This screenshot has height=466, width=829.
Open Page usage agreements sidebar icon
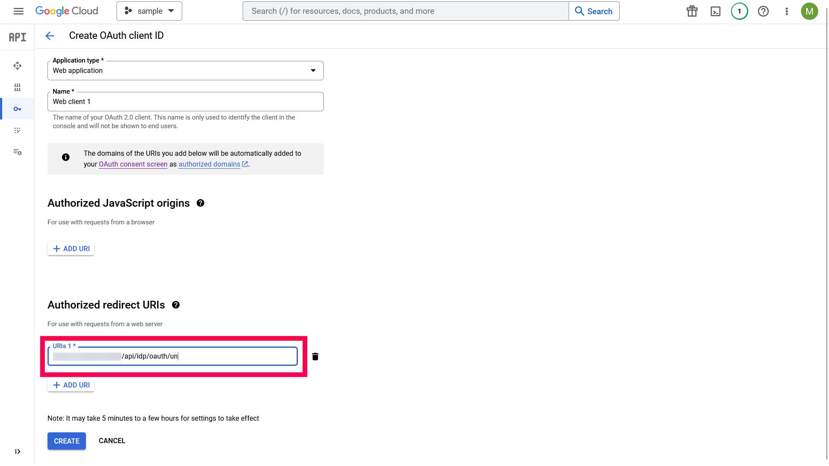point(17,152)
